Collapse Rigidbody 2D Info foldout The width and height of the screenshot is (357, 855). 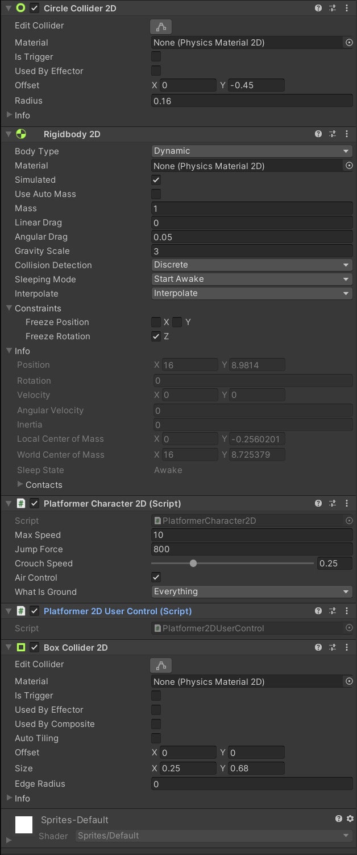[9, 351]
